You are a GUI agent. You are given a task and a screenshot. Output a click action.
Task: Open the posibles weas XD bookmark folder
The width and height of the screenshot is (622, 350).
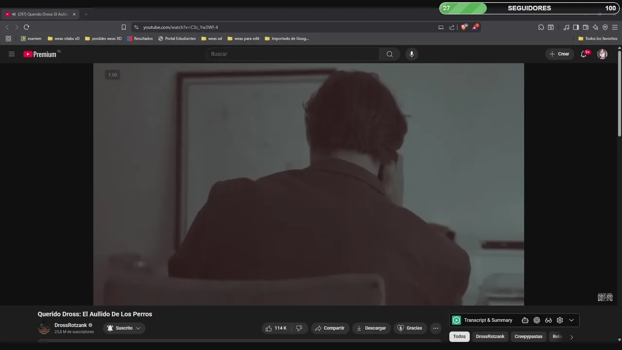pyautogui.click(x=104, y=38)
